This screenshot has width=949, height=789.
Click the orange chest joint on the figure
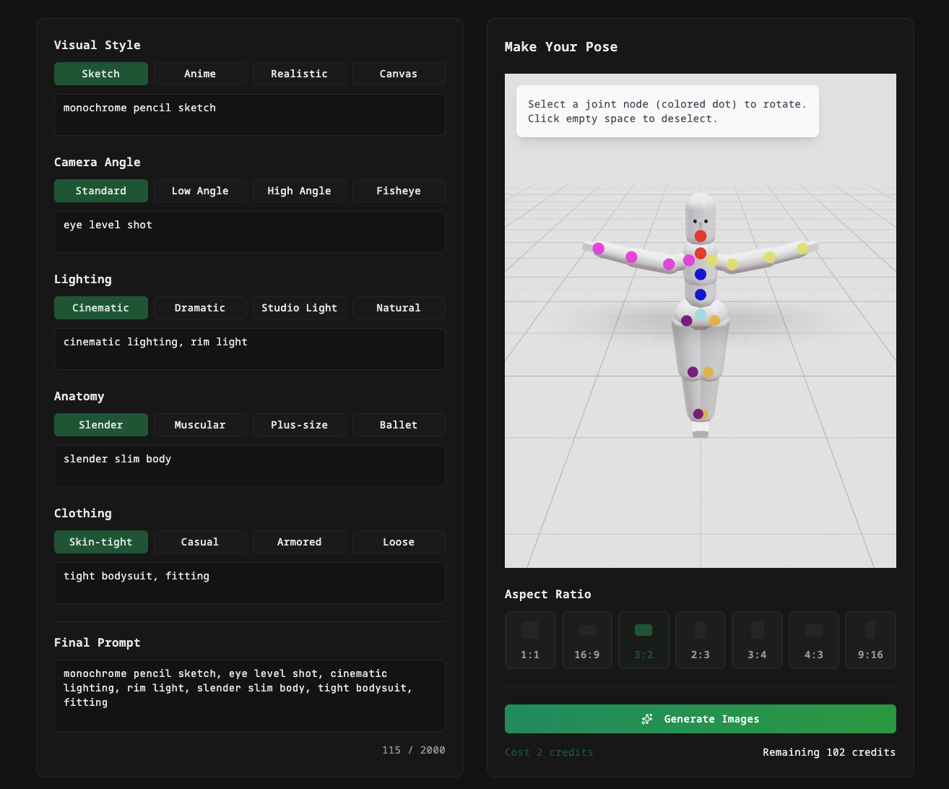pos(700,253)
